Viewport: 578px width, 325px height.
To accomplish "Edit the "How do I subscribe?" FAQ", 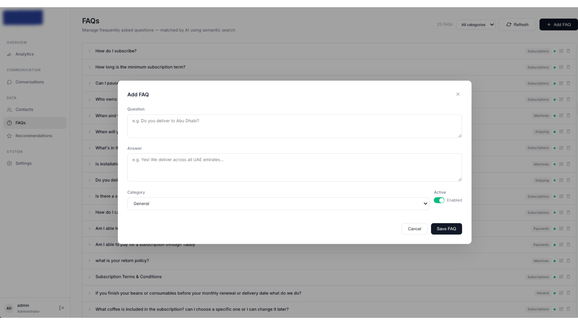I will (561, 51).
